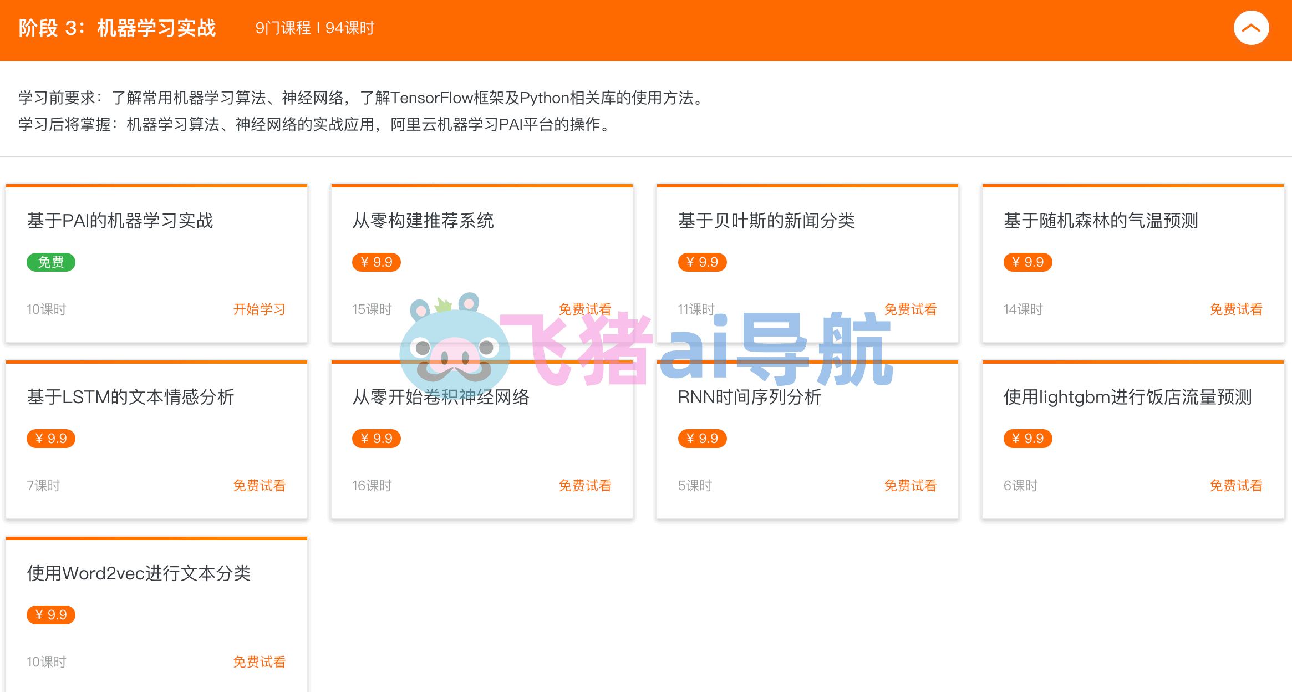Click ¥9.9 price badge on RNN时间序列分析
Viewport: 1292px width, 692px height.
pyautogui.click(x=702, y=438)
